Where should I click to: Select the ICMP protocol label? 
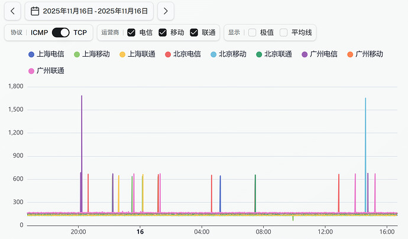(39, 32)
